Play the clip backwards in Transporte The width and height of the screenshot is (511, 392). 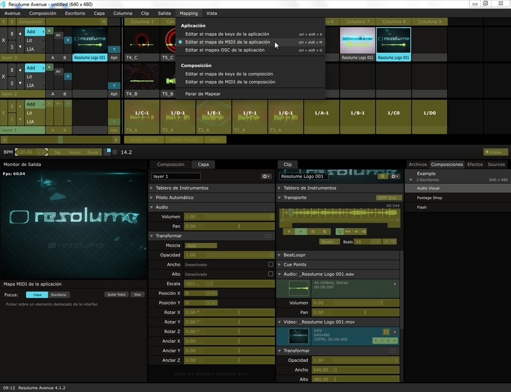tap(288, 232)
